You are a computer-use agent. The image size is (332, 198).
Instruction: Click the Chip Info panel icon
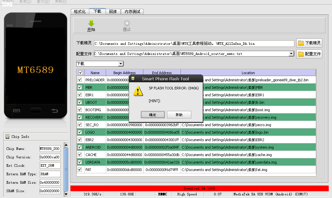coord(7,137)
